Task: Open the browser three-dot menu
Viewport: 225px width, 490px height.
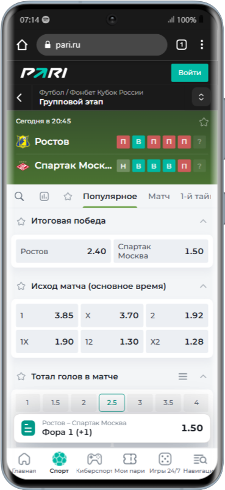Action: 202,45
